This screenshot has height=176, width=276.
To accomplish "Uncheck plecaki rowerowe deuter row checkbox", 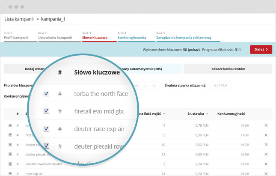I will (x=10, y=164).
